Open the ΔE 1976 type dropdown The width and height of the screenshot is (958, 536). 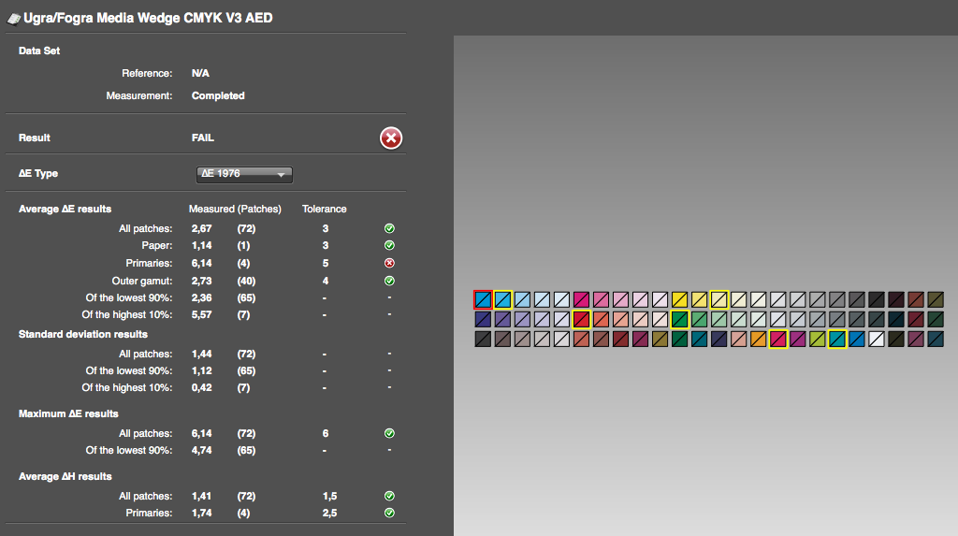click(244, 174)
